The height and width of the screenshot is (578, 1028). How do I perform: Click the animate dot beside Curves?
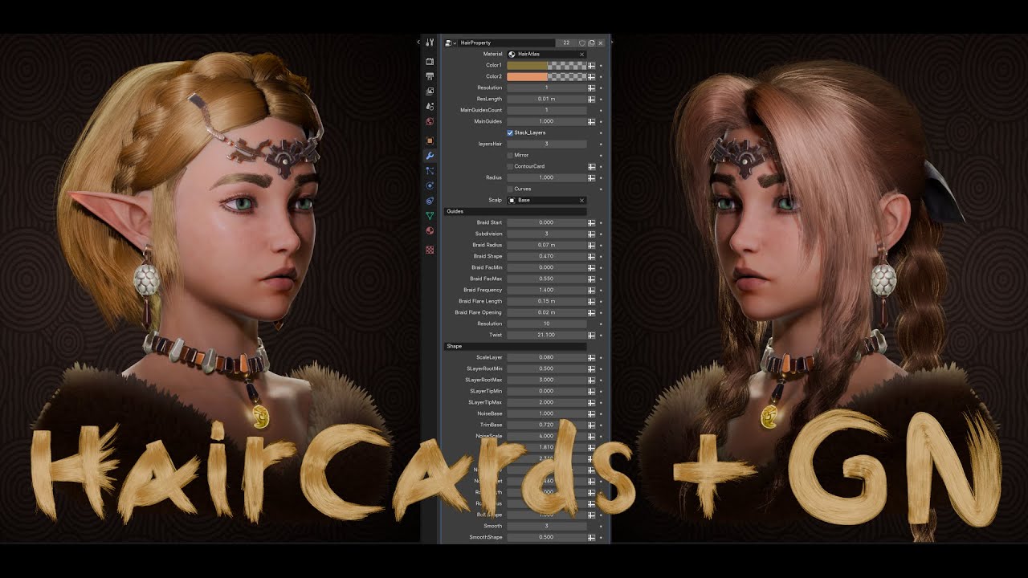tap(601, 189)
